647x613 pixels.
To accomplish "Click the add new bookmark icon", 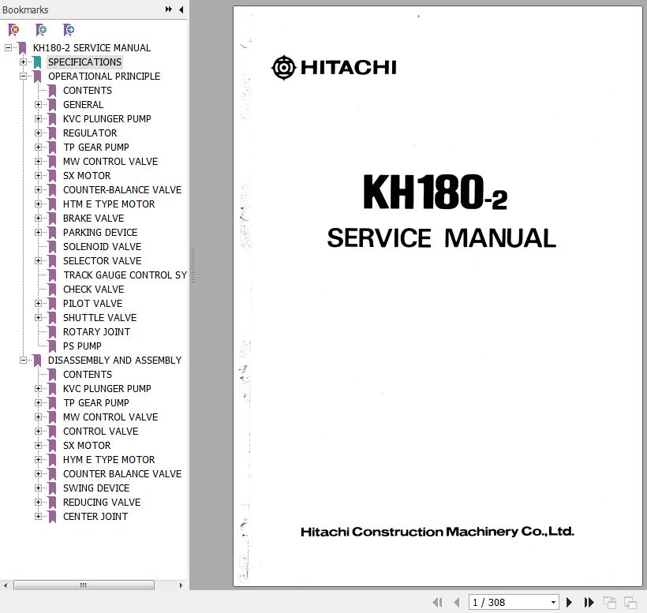I will click(41, 30).
